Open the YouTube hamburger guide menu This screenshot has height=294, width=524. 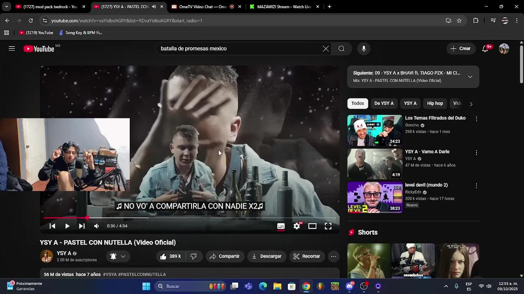pyautogui.click(x=11, y=49)
